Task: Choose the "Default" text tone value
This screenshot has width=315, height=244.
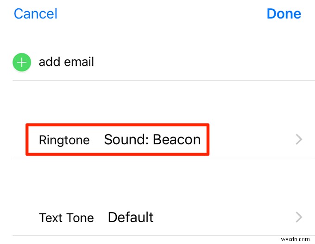Action: click(131, 217)
